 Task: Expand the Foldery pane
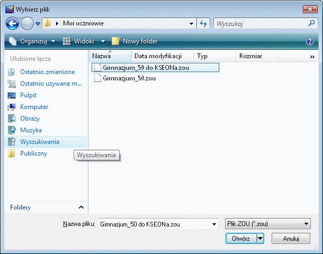tap(81, 207)
